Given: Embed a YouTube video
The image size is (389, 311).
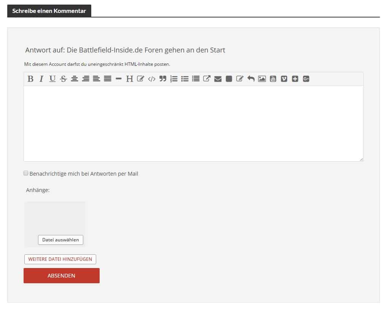Looking at the screenshot, I should (x=273, y=79).
